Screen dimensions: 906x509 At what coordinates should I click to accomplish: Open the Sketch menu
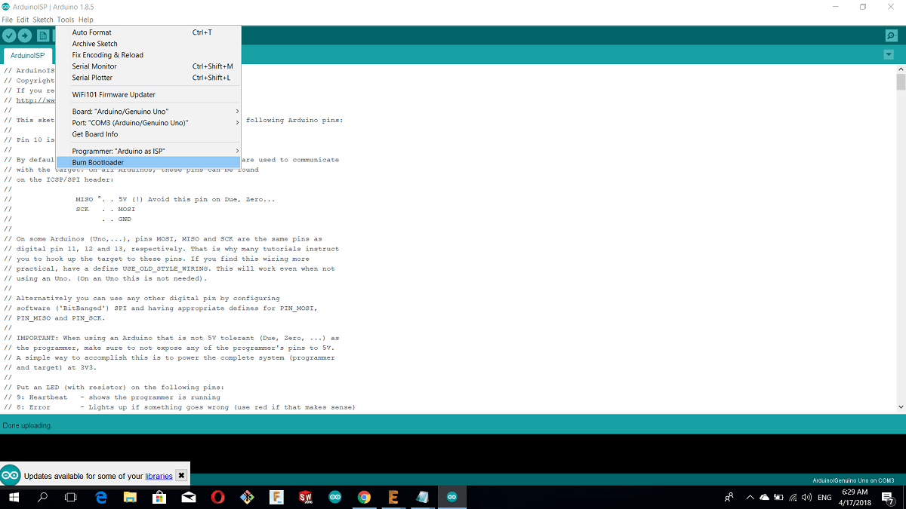pyautogui.click(x=43, y=20)
